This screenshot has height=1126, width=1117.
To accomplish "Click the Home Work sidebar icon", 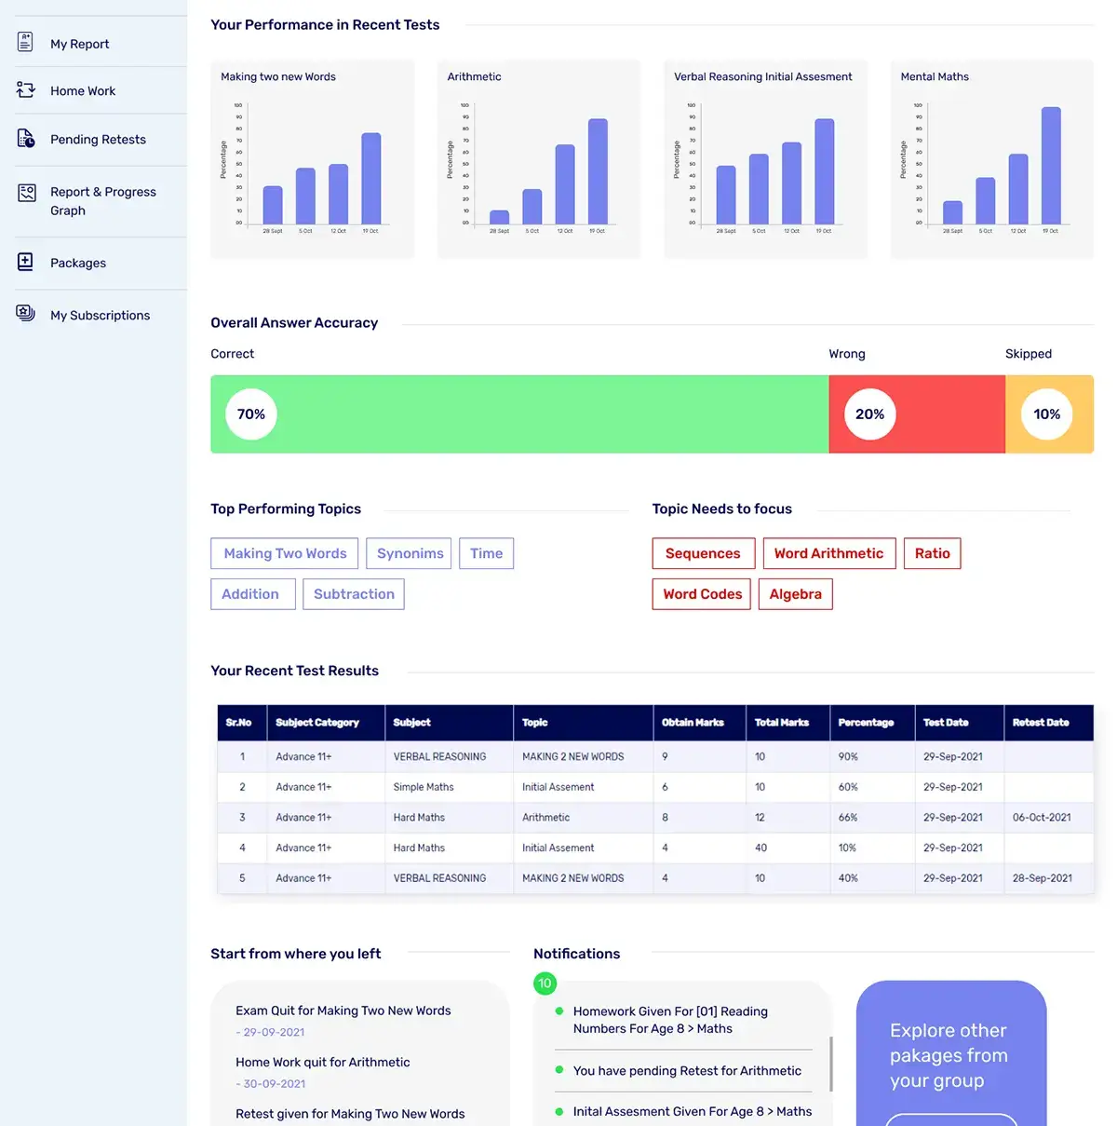I will tap(26, 90).
